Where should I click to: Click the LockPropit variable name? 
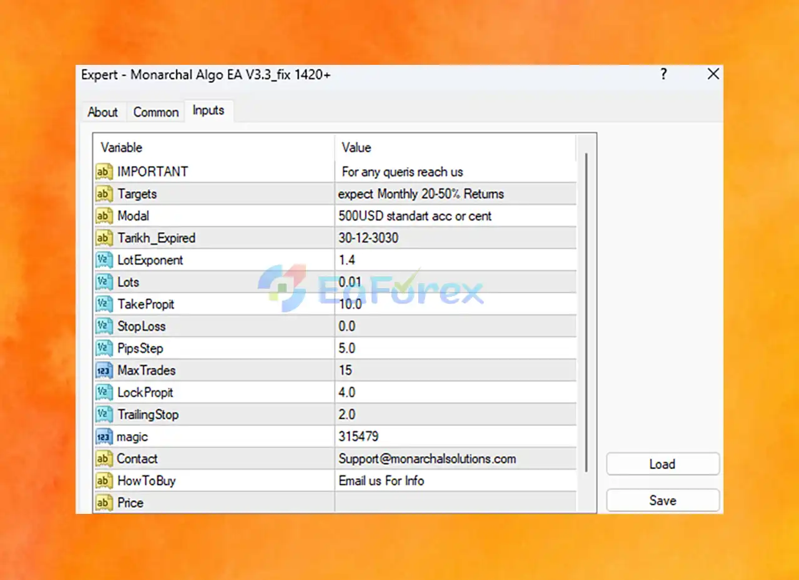tap(145, 392)
